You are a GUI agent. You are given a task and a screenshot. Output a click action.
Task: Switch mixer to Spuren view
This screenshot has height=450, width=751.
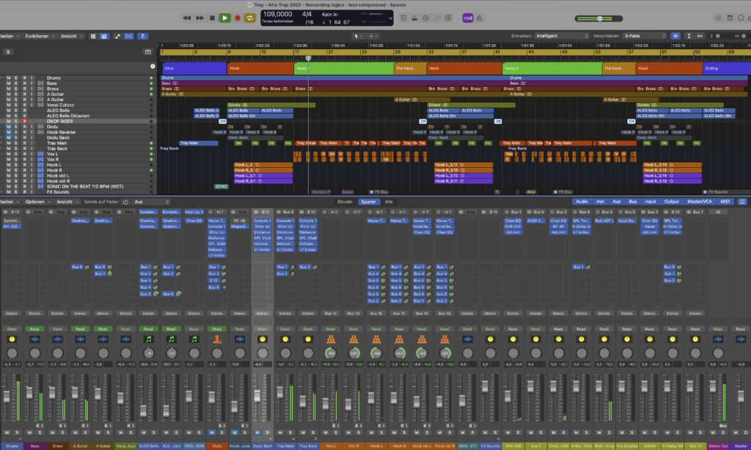(x=368, y=202)
